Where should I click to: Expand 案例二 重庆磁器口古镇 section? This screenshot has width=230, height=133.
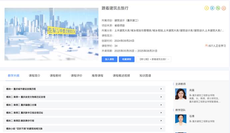(161, 105)
